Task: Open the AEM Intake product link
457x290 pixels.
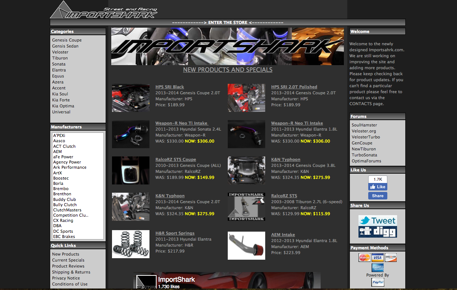Action: pyautogui.click(x=283, y=235)
